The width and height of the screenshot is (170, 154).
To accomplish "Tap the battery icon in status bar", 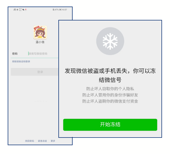I will [61, 10].
